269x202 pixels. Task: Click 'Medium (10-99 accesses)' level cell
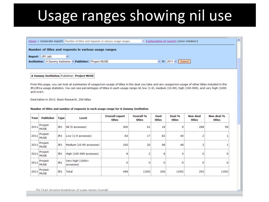[x=83, y=145]
